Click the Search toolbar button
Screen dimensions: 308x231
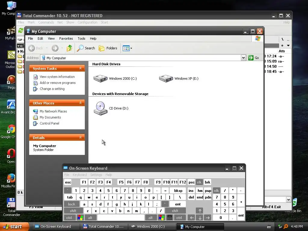(86, 48)
